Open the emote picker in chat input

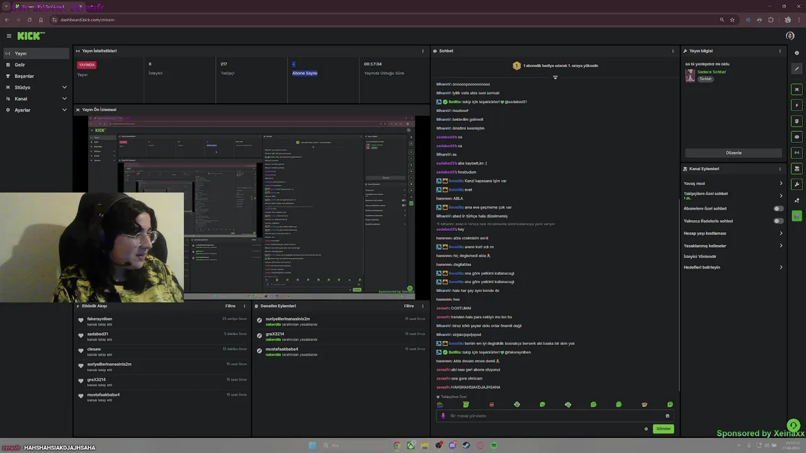(x=667, y=416)
